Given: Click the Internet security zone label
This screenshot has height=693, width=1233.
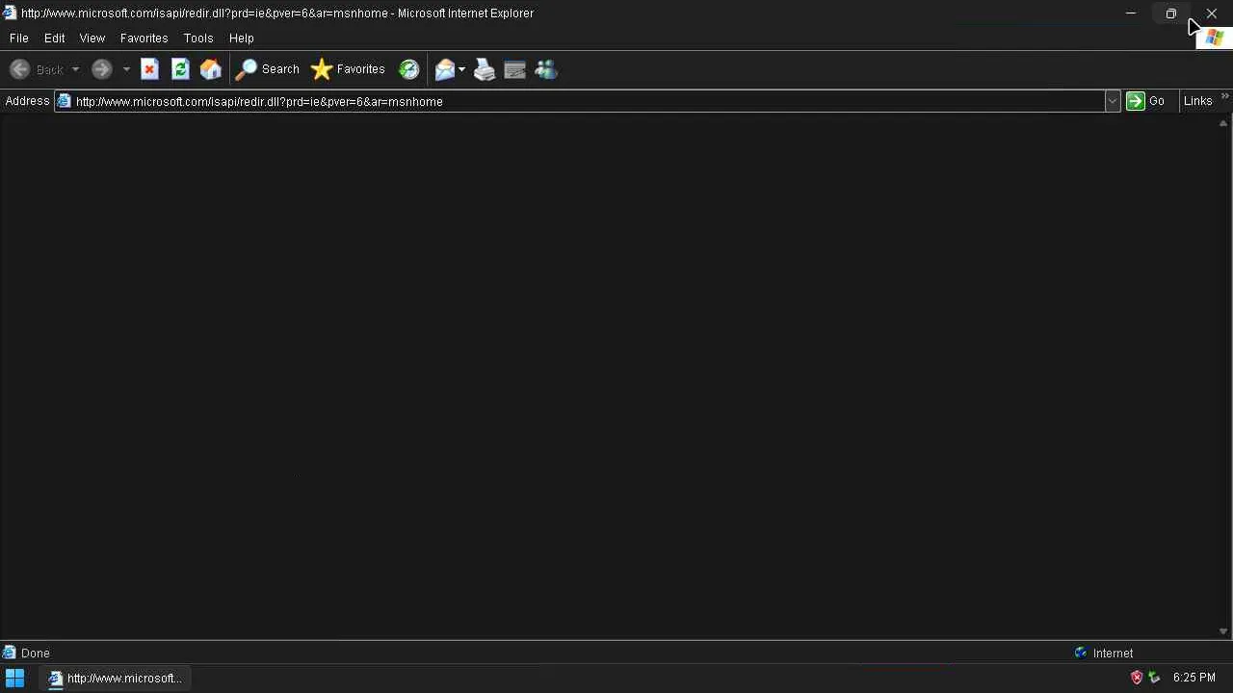Looking at the screenshot, I should (1113, 653).
